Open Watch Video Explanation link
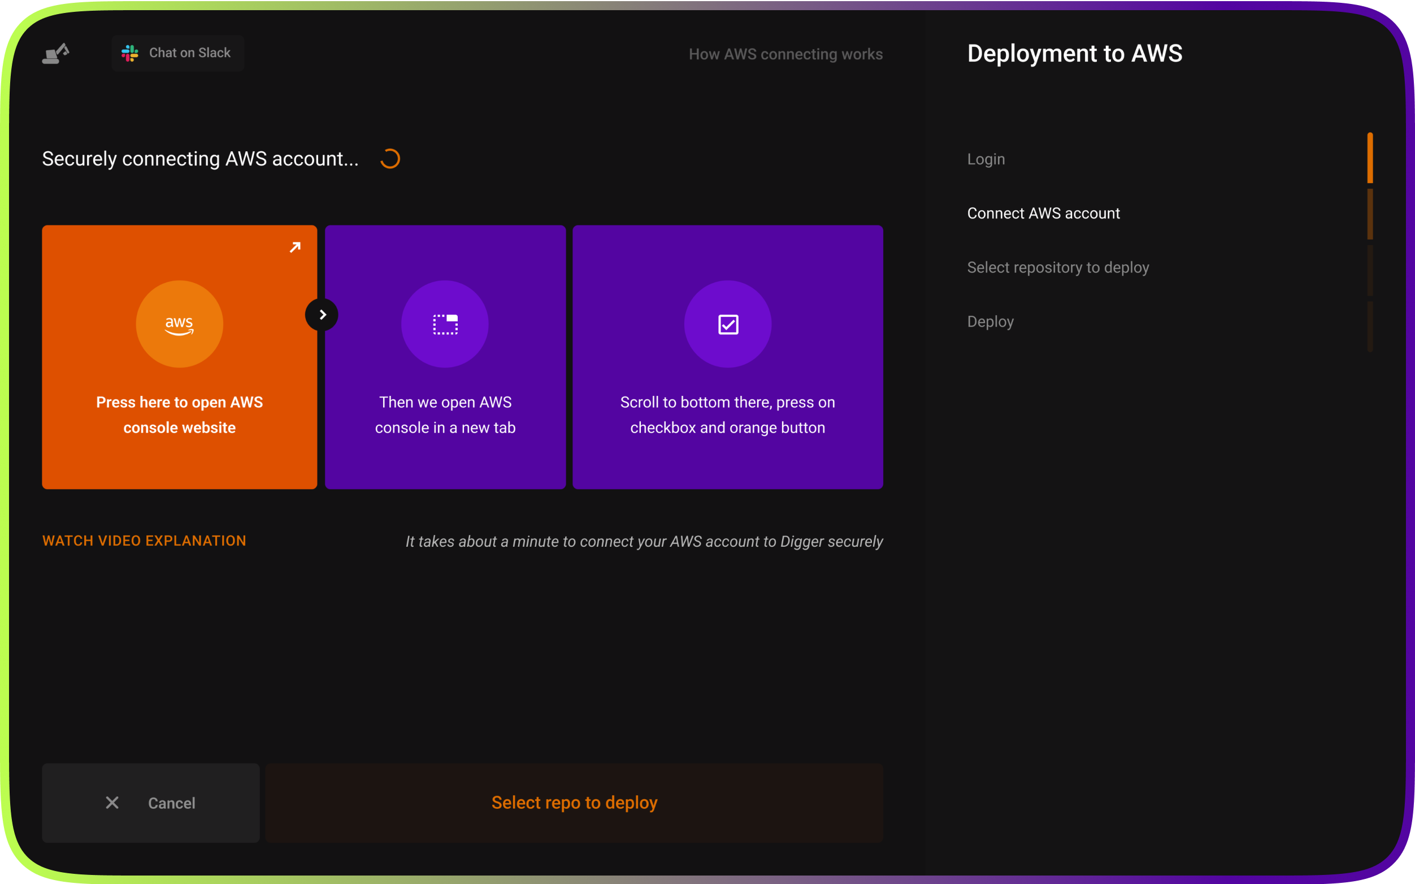The width and height of the screenshot is (1415, 884). pos(144,541)
